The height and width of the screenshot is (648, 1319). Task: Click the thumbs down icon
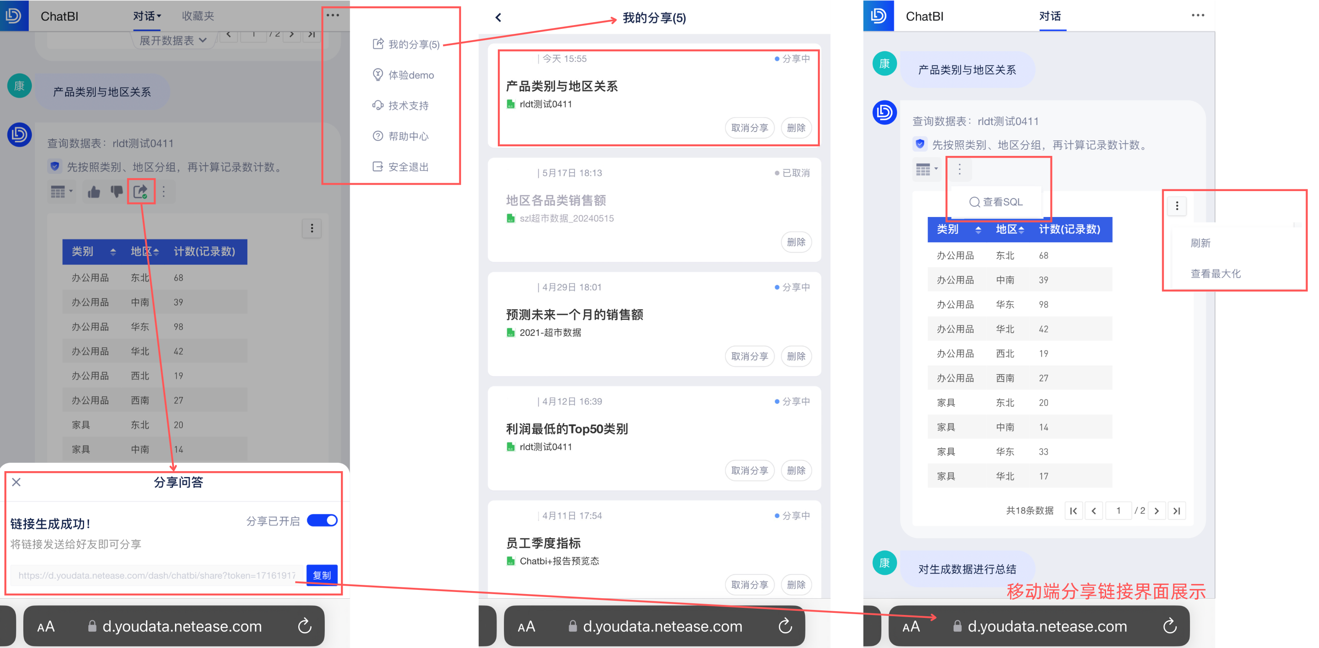pyautogui.click(x=117, y=192)
